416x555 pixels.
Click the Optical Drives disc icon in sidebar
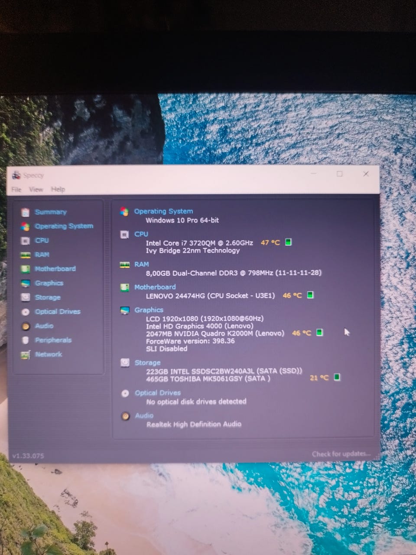26,312
